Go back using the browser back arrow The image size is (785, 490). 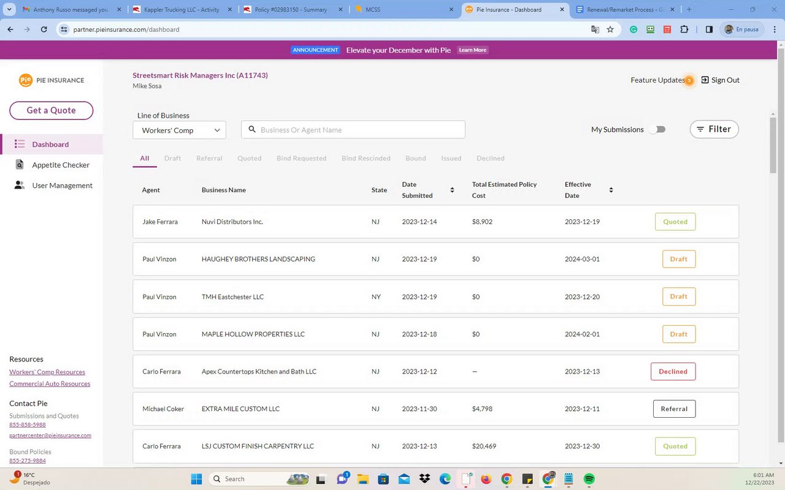click(10, 29)
